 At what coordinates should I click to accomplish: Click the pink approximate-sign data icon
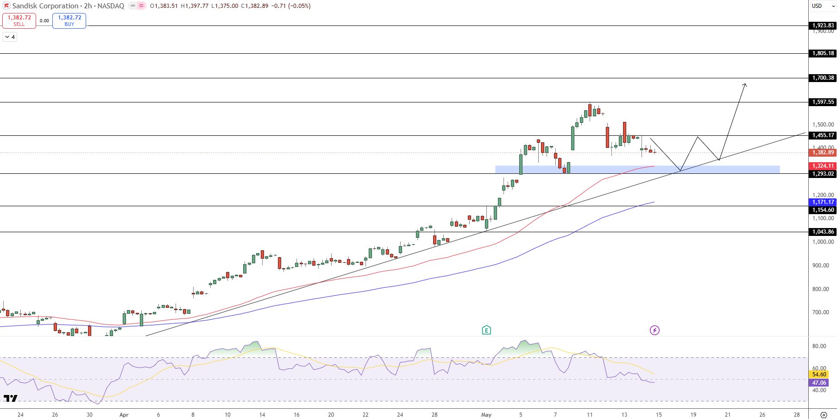point(141,6)
